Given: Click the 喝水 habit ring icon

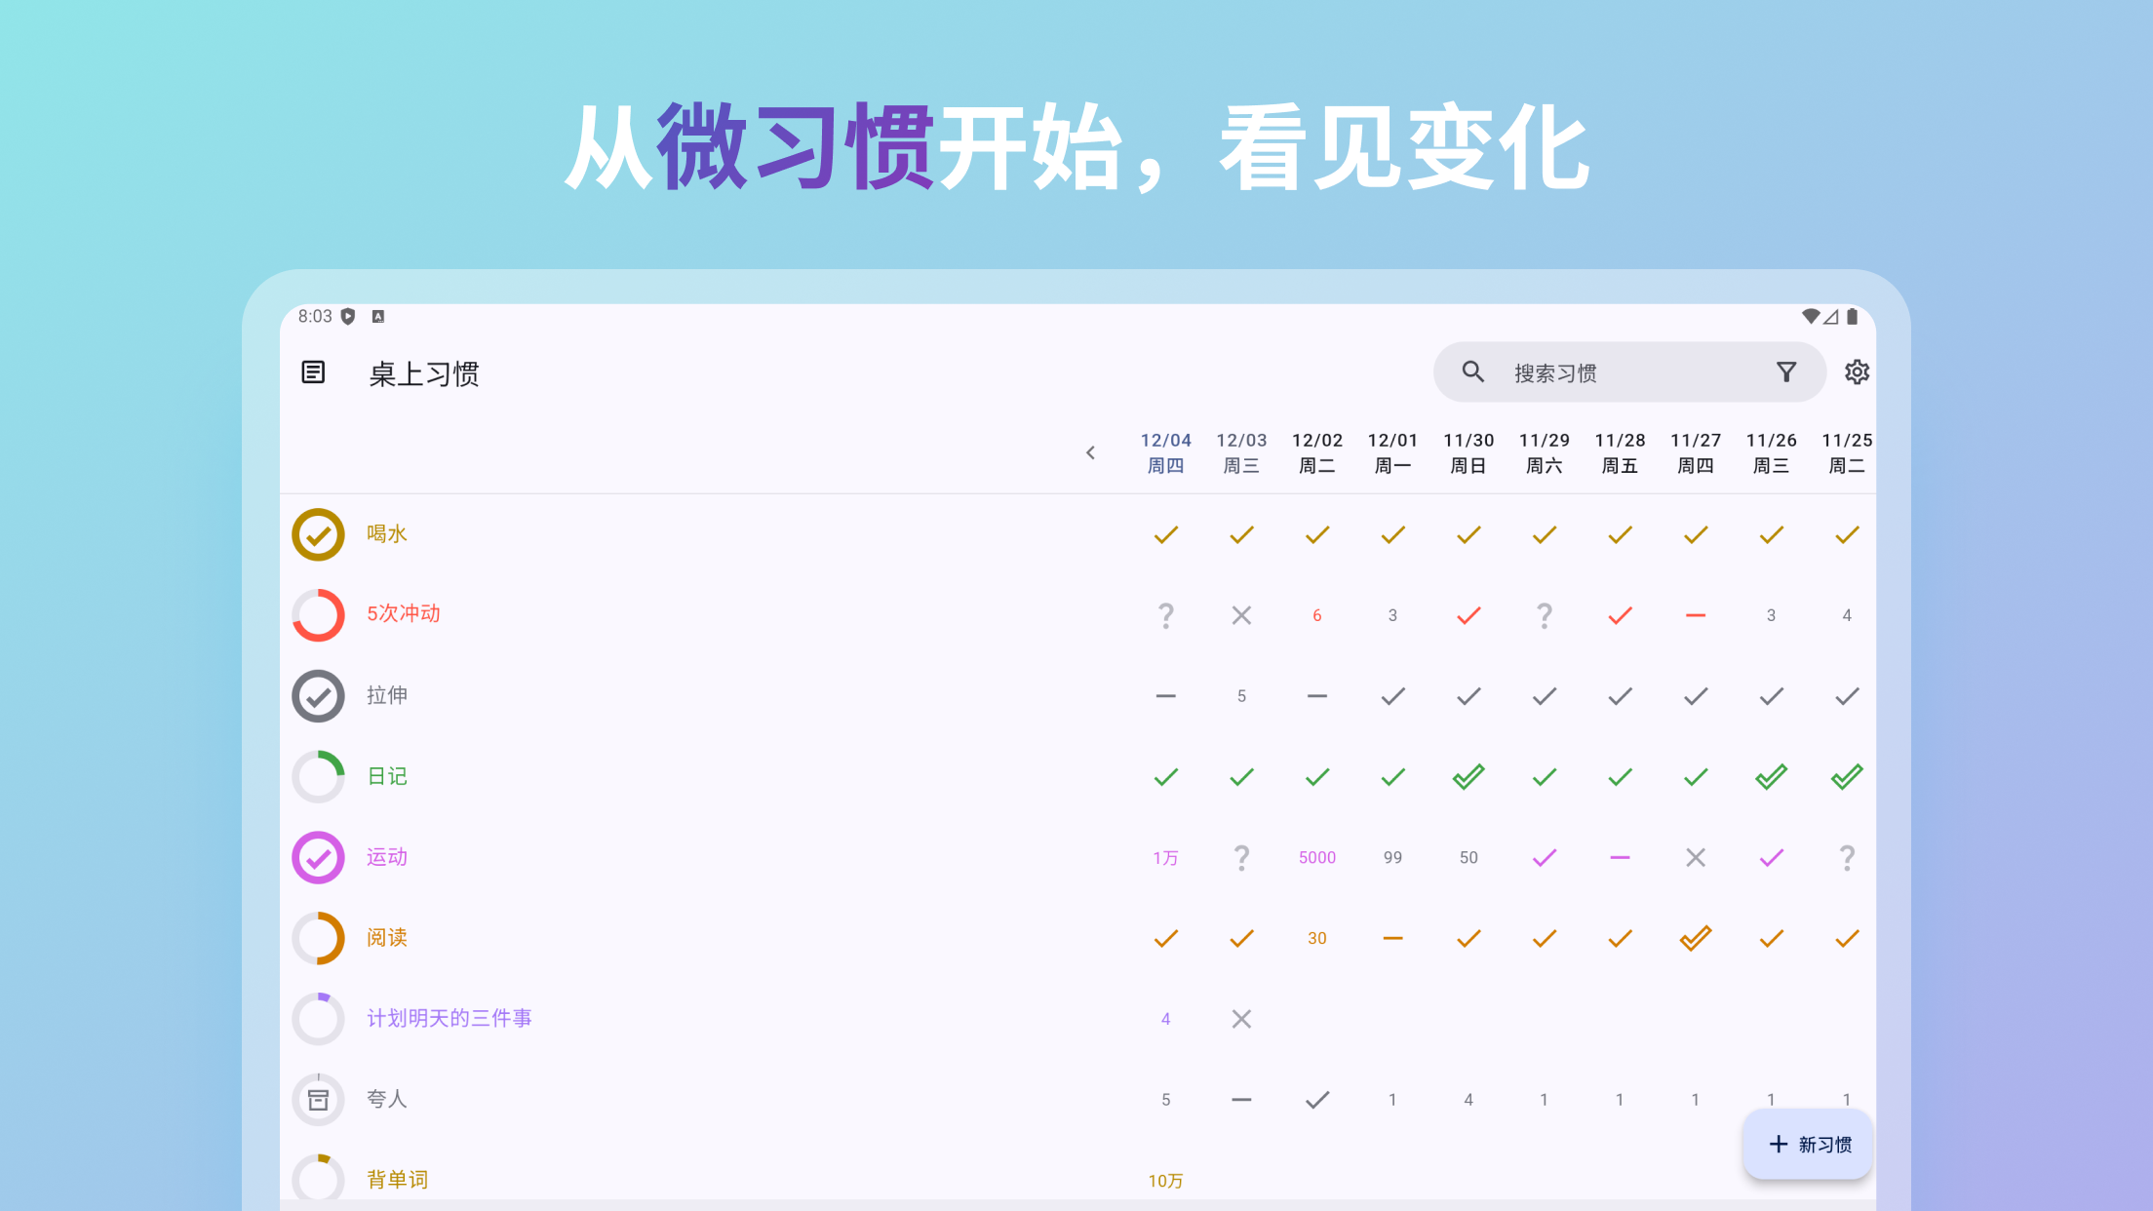Looking at the screenshot, I should 318,534.
